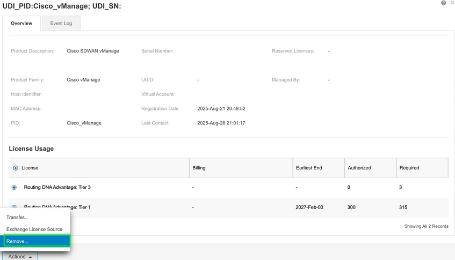The image size is (455, 260).
Task: Close the device details dialog
Action: [452, 3]
